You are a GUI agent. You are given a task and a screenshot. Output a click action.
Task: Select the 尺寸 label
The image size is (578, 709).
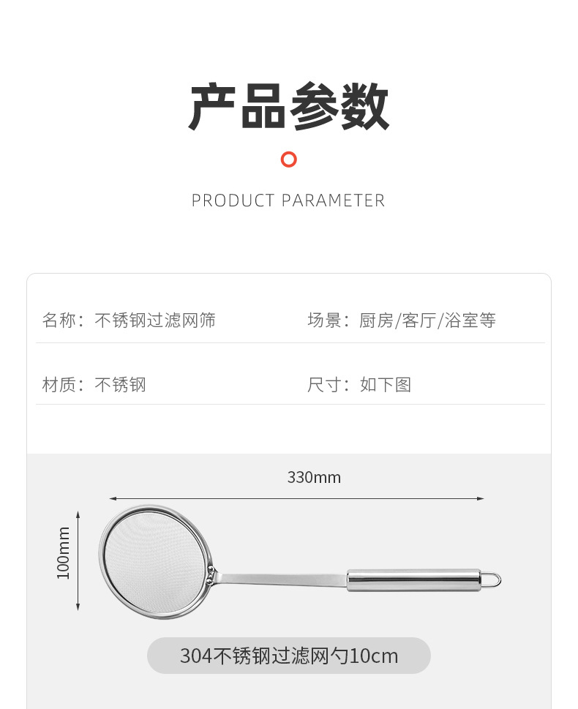(323, 384)
